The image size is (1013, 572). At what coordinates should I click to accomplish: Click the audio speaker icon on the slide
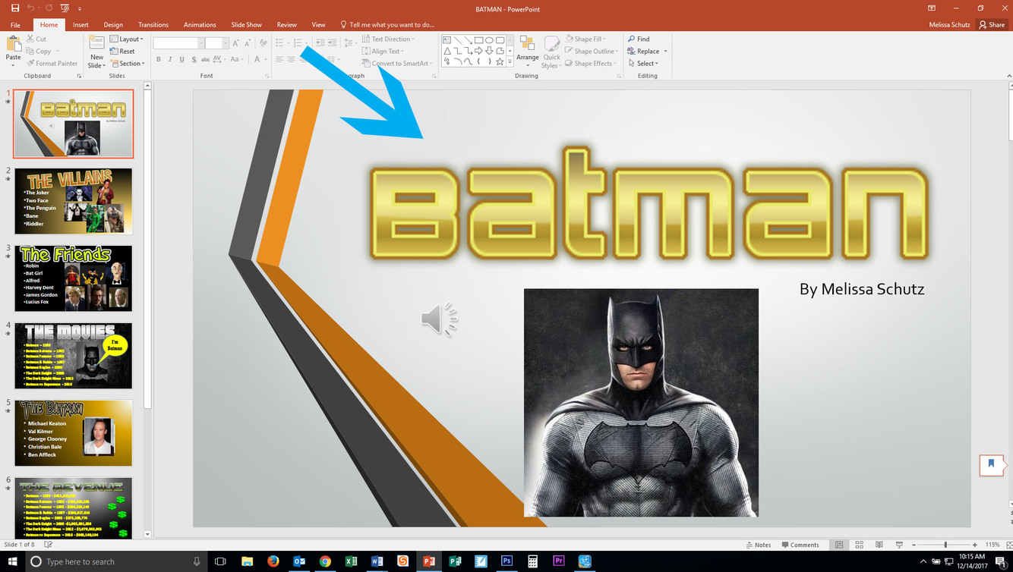pos(439,319)
